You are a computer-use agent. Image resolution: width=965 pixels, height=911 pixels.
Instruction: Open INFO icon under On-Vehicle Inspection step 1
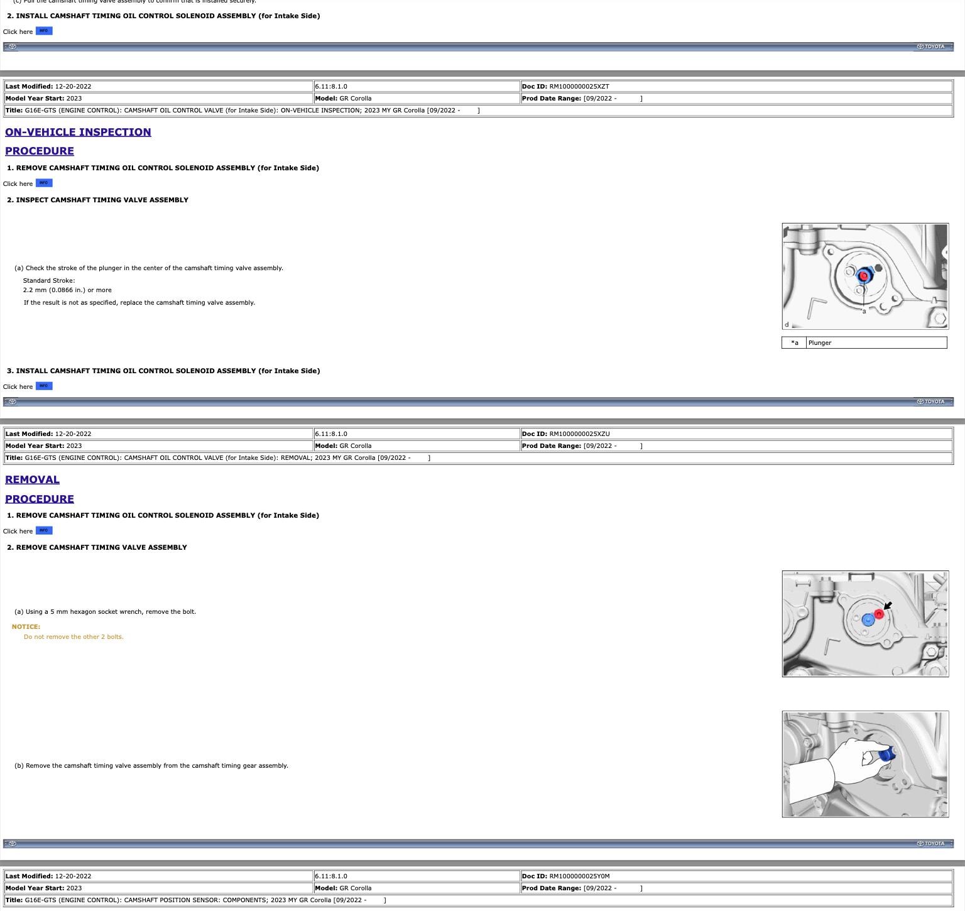pyautogui.click(x=44, y=183)
